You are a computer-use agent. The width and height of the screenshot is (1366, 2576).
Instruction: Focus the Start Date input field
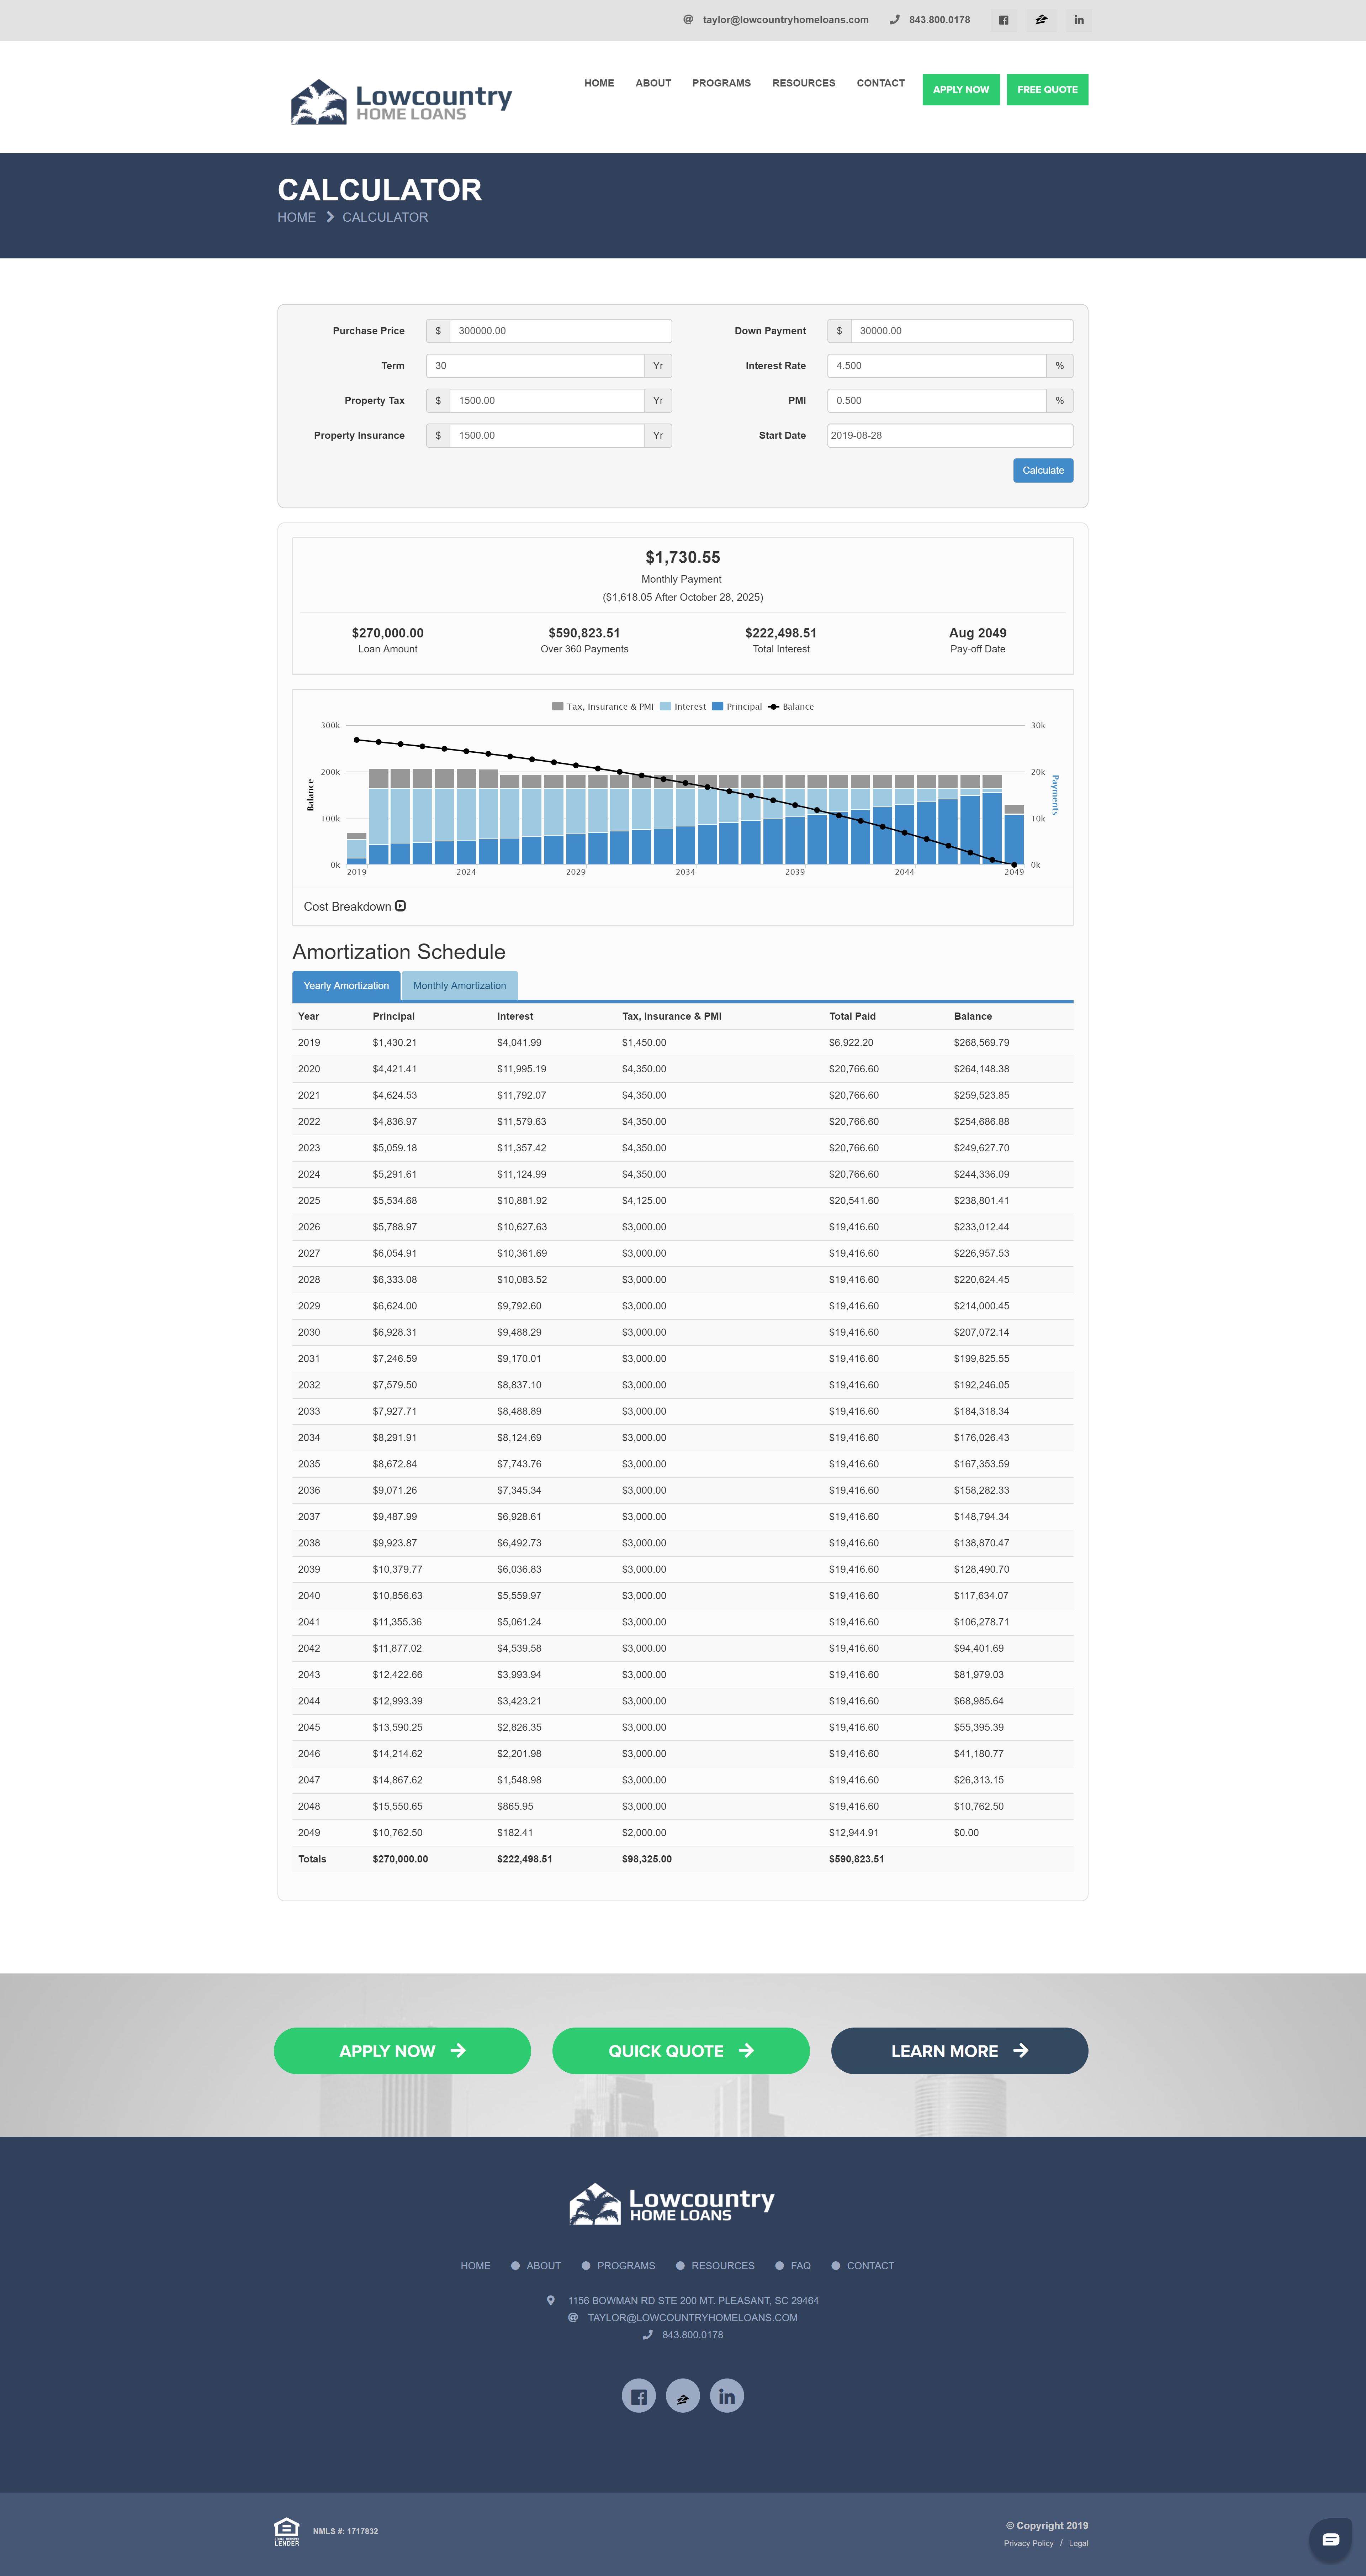coord(950,436)
